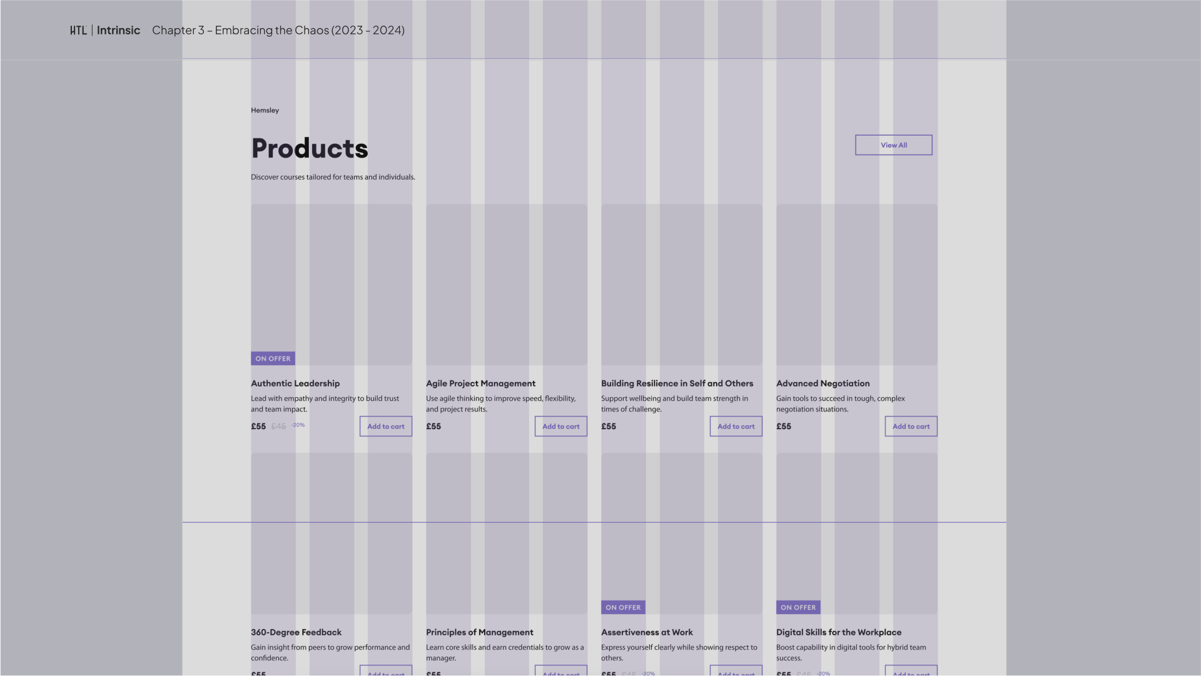
Task: Add Building Resilience course to cart
Action: coord(736,426)
